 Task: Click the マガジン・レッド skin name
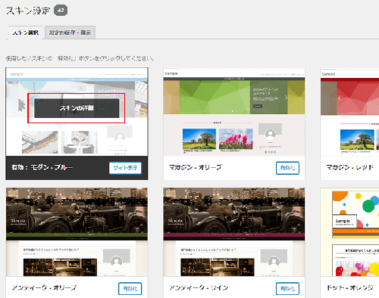tap(349, 167)
